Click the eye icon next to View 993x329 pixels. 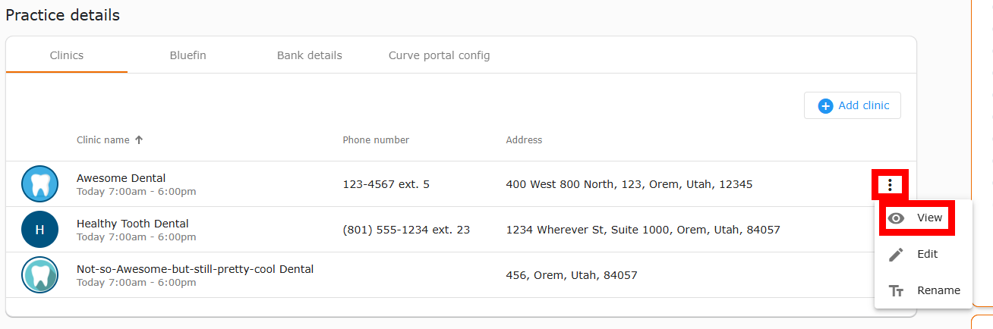point(897,218)
